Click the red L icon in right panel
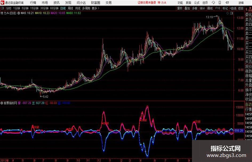252x162 pixels. [247, 10]
